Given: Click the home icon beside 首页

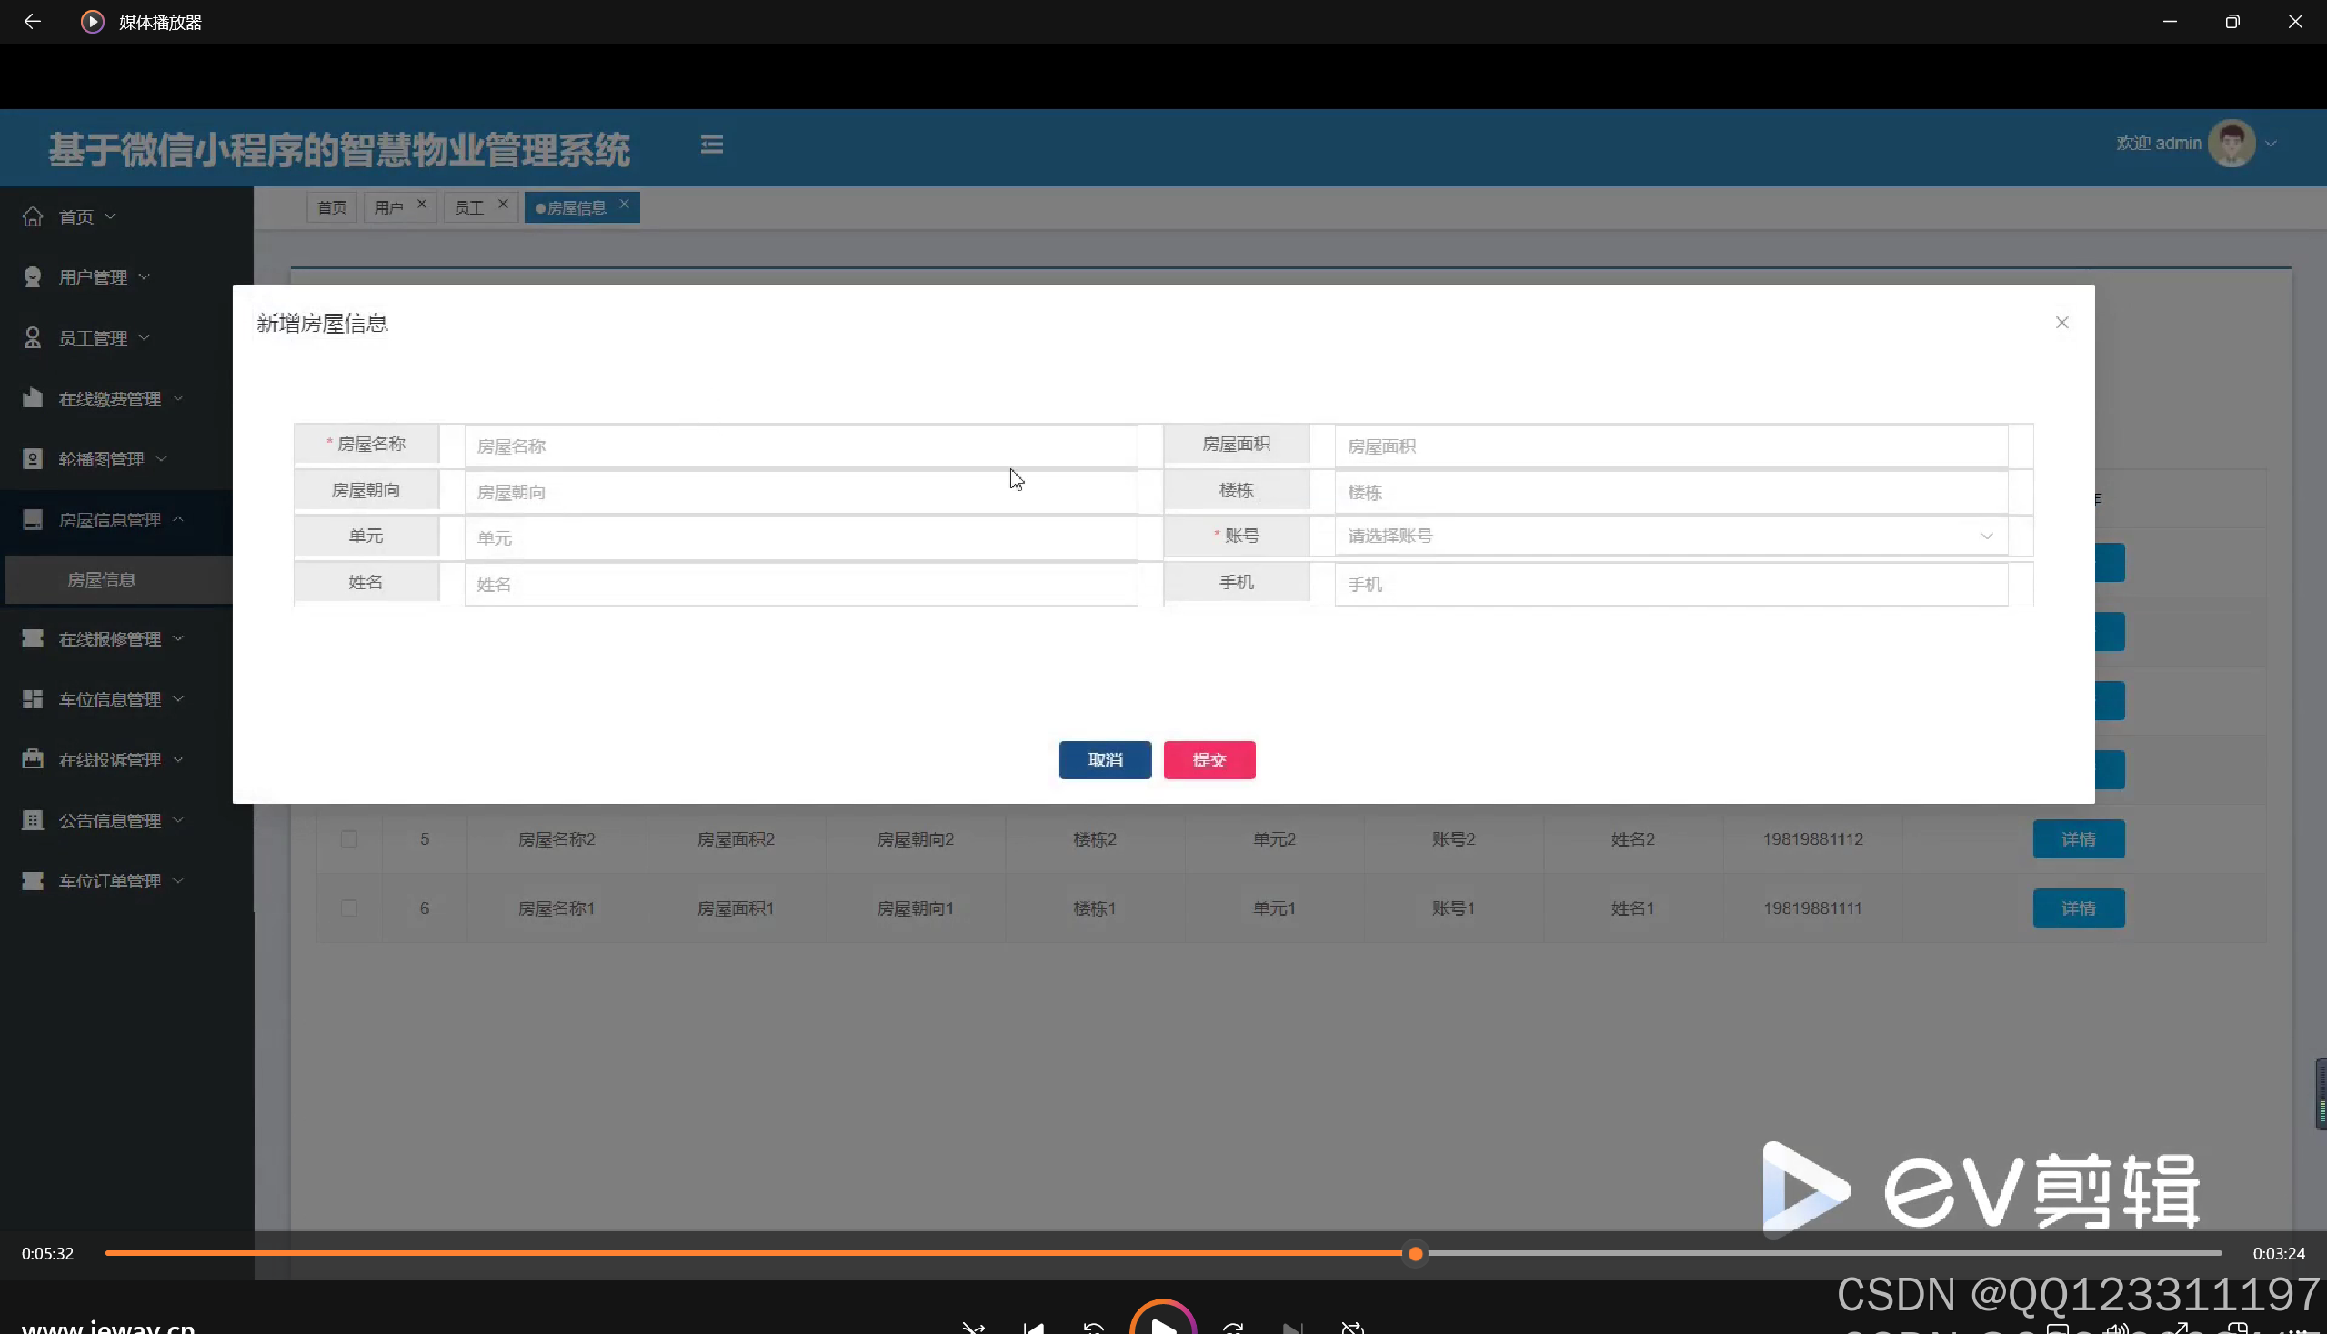Looking at the screenshot, I should coord(33,217).
